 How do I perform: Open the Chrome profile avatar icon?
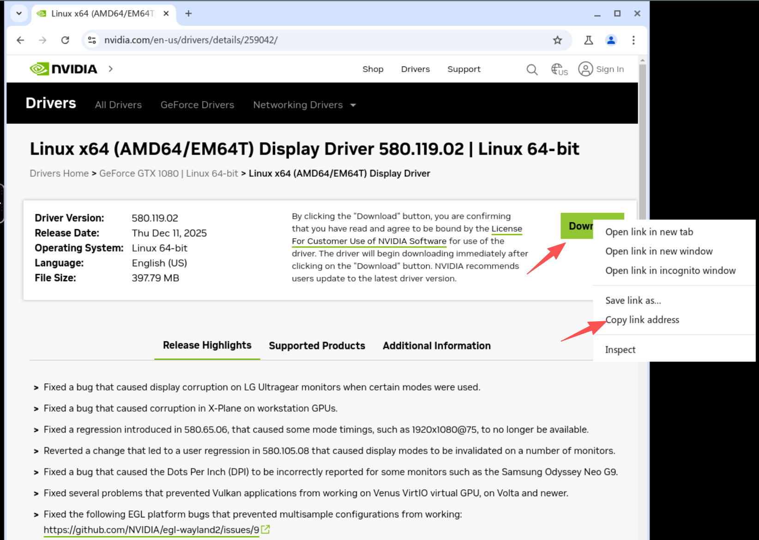(611, 40)
